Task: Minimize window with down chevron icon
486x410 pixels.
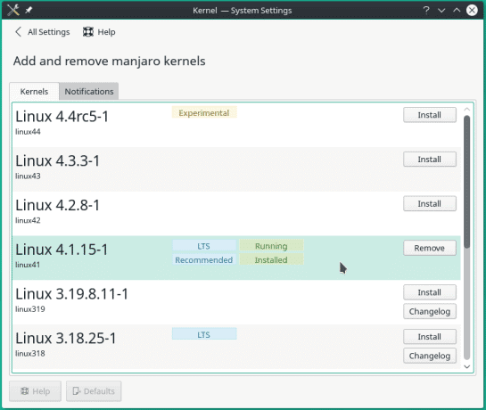Action: click(x=441, y=10)
